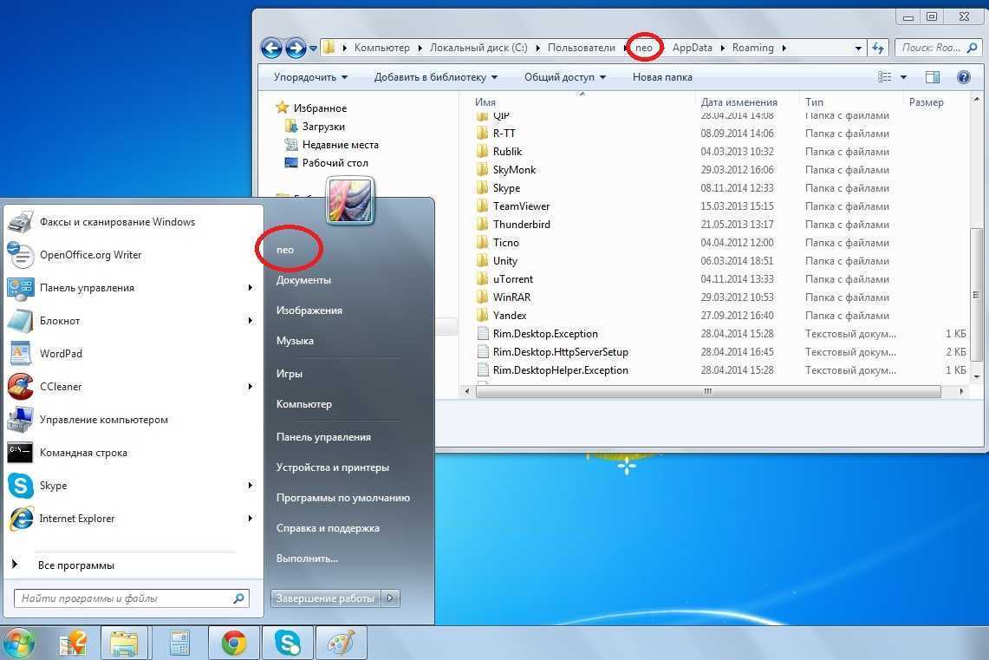
Task: Toggle the preview pane button
Action: (933, 77)
